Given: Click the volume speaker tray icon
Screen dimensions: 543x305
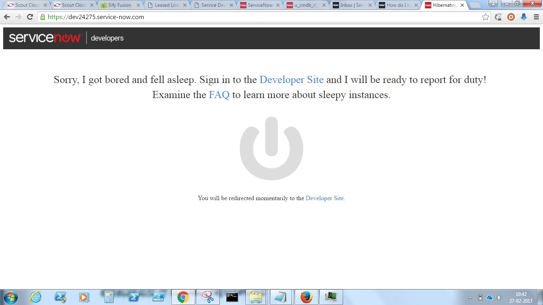Looking at the screenshot, I should (x=499, y=297).
